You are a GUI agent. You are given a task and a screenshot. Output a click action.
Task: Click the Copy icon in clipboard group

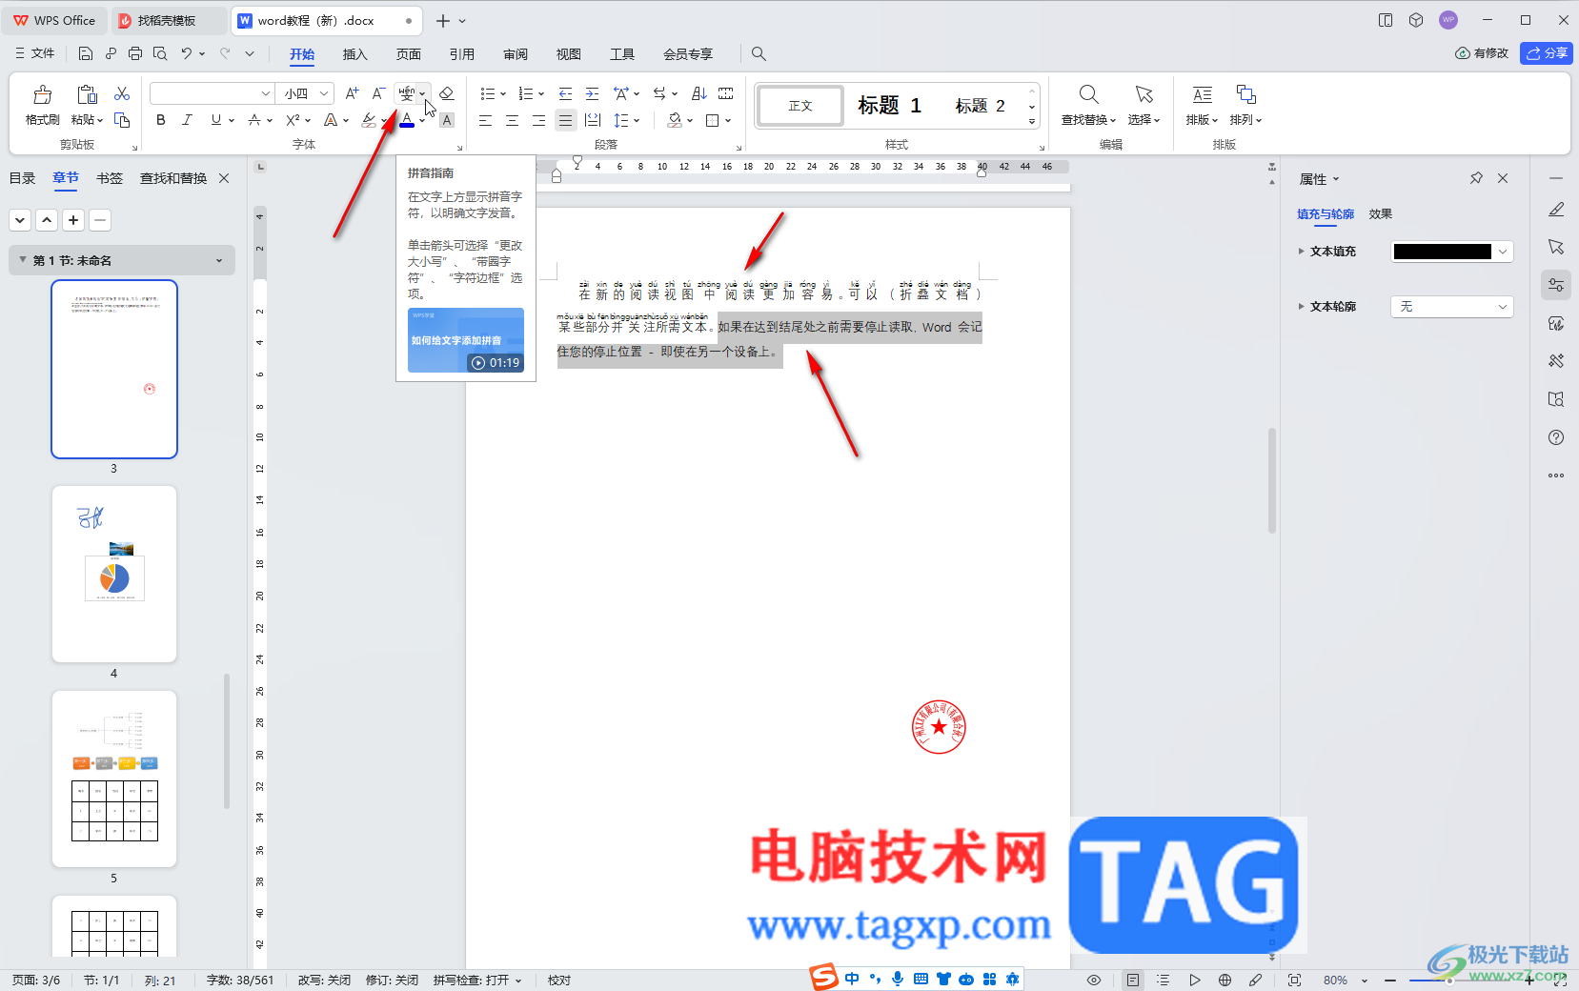pos(122,120)
